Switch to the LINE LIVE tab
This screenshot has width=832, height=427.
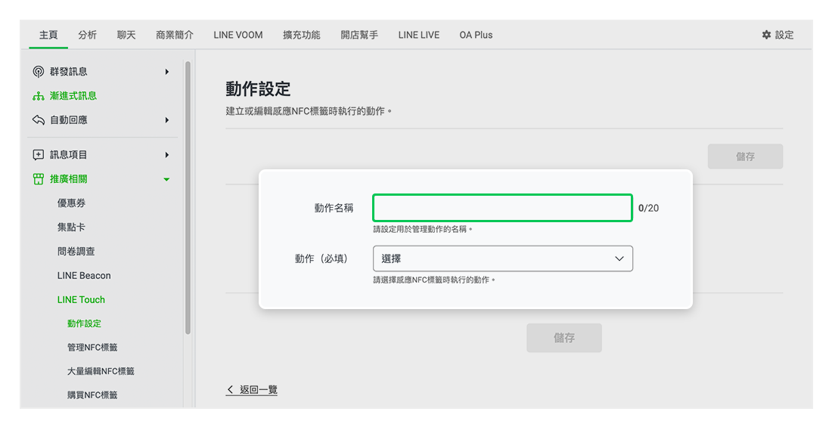coord(419,35)
